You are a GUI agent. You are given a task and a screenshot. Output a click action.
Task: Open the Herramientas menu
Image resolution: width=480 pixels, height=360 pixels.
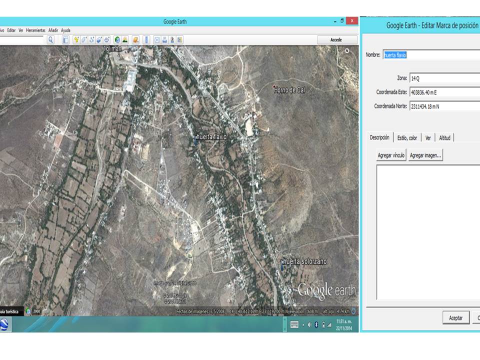tap(35, 30)
